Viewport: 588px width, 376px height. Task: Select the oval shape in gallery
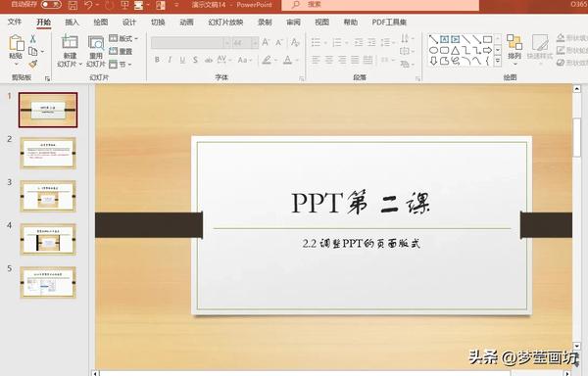(x=433, y=50)
